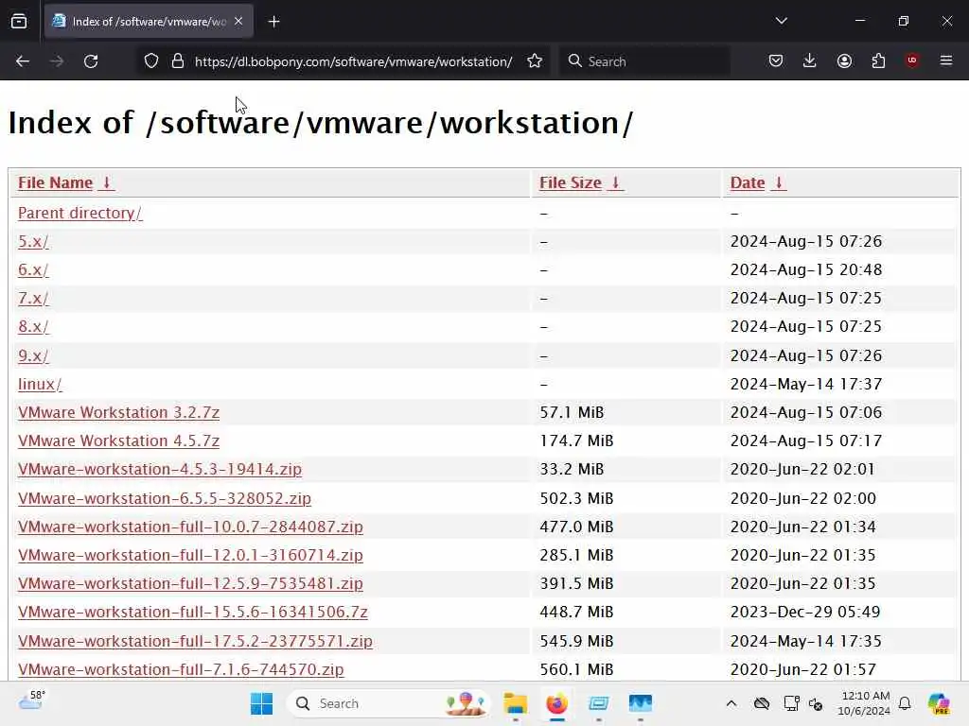
Task: Click the uBlock Origin icon
Action: 912,60
